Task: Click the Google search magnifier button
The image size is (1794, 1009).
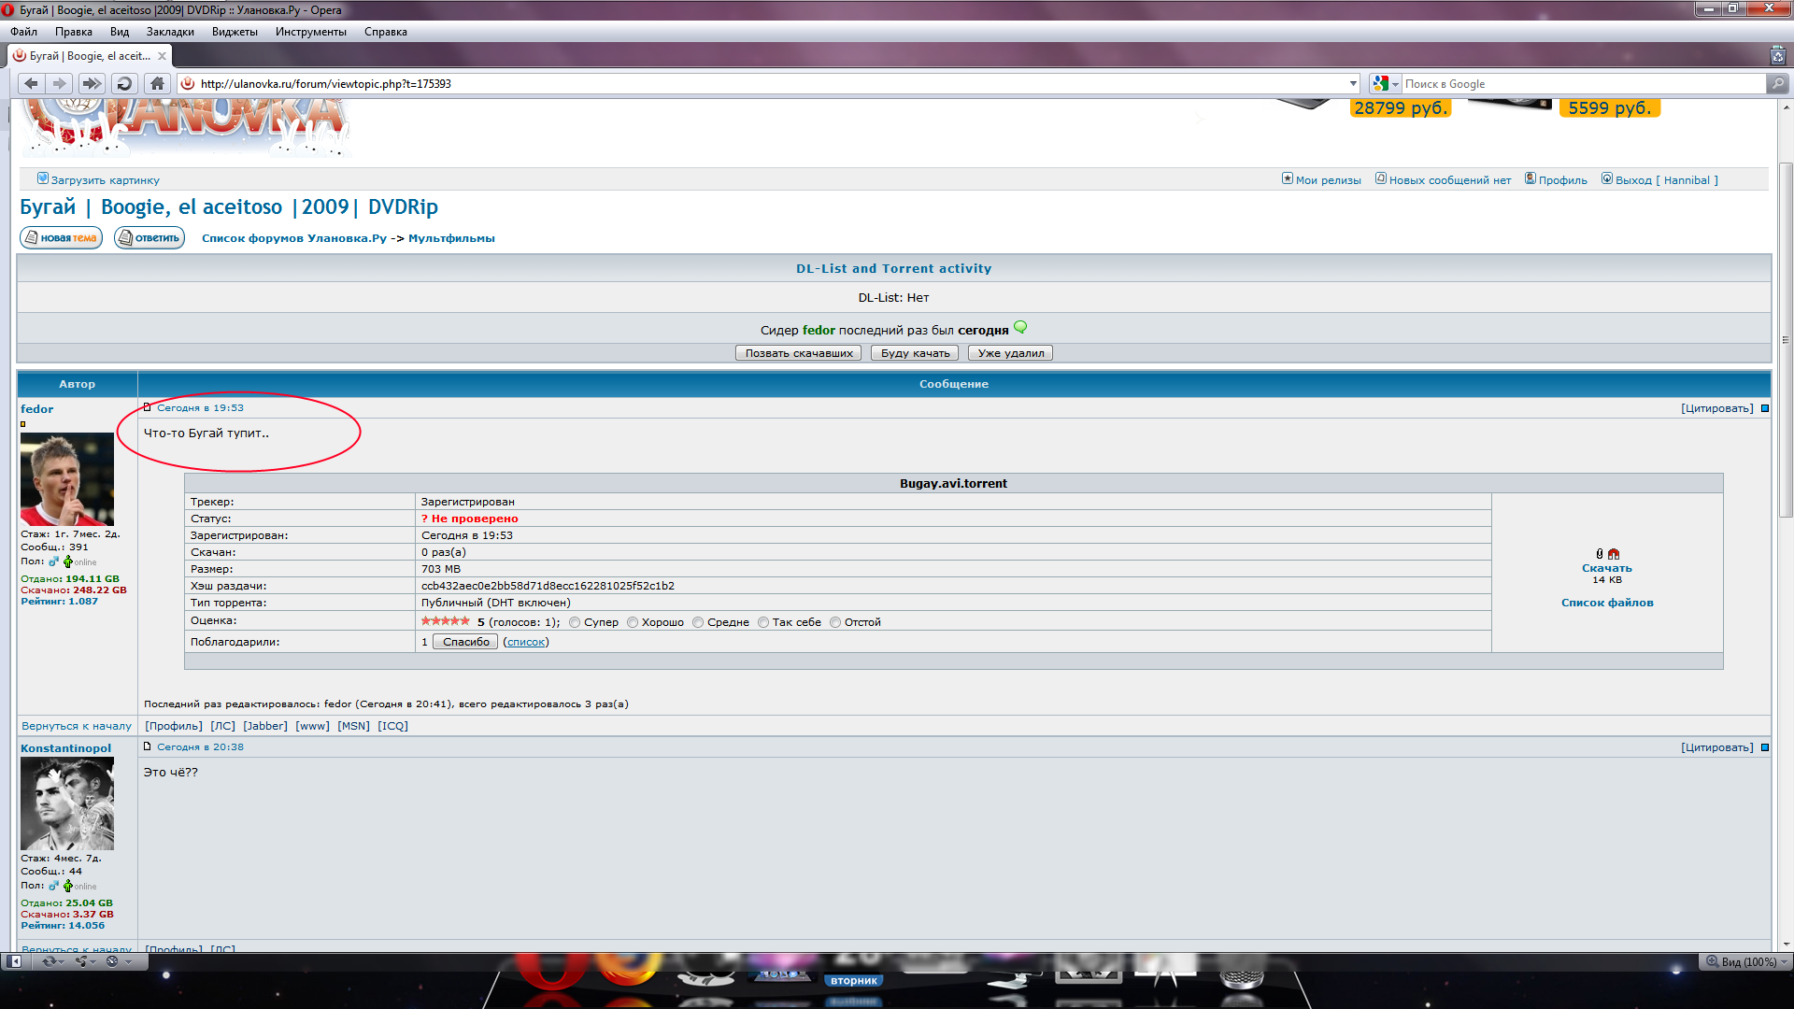Action: coord(1777,83)
